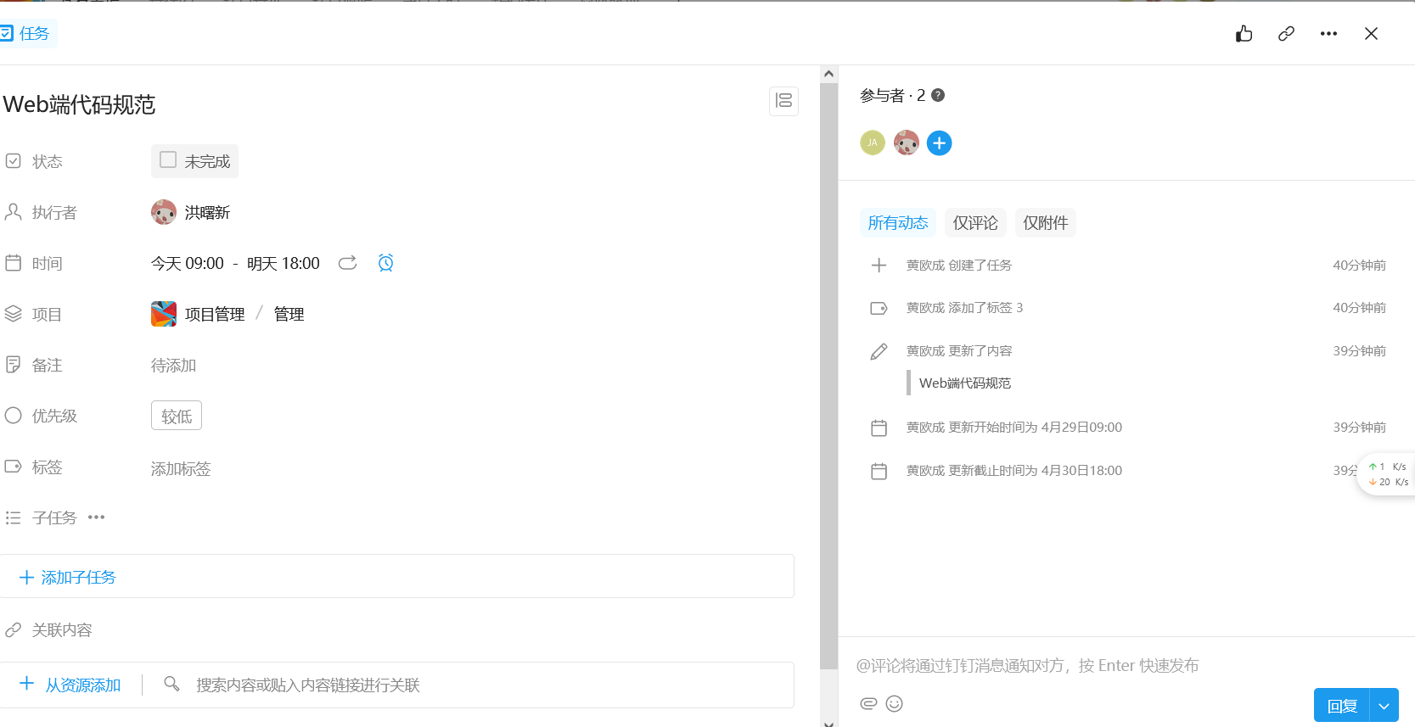Click the task title Web端代码规范
This screenshot has height=727, width=1415.
coord(80,104)
